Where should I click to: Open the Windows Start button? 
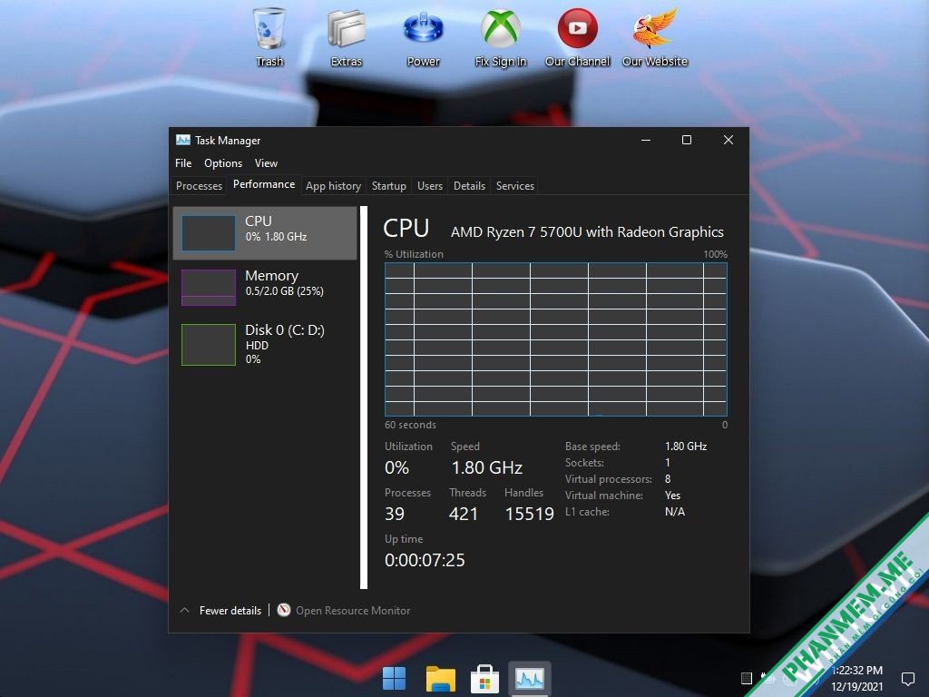(x=394, y=679)
